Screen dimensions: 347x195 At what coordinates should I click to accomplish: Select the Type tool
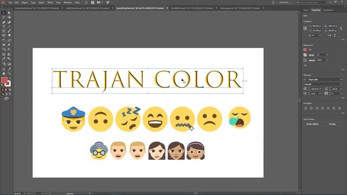(4, 27)
